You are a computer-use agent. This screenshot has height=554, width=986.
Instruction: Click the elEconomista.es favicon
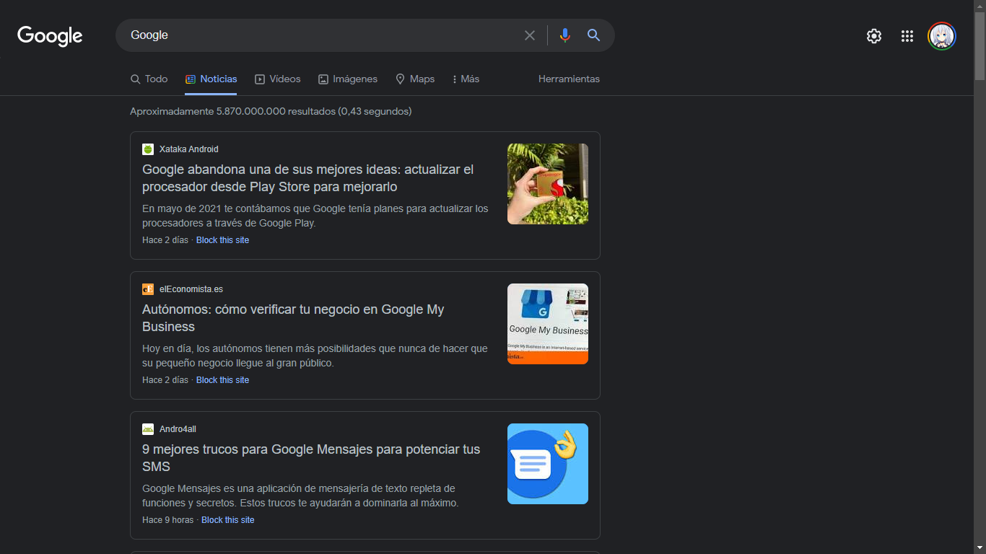click(x=148, y=289)
